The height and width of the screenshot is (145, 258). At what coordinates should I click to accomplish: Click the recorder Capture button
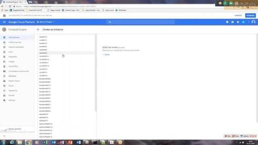pos(245,136)
